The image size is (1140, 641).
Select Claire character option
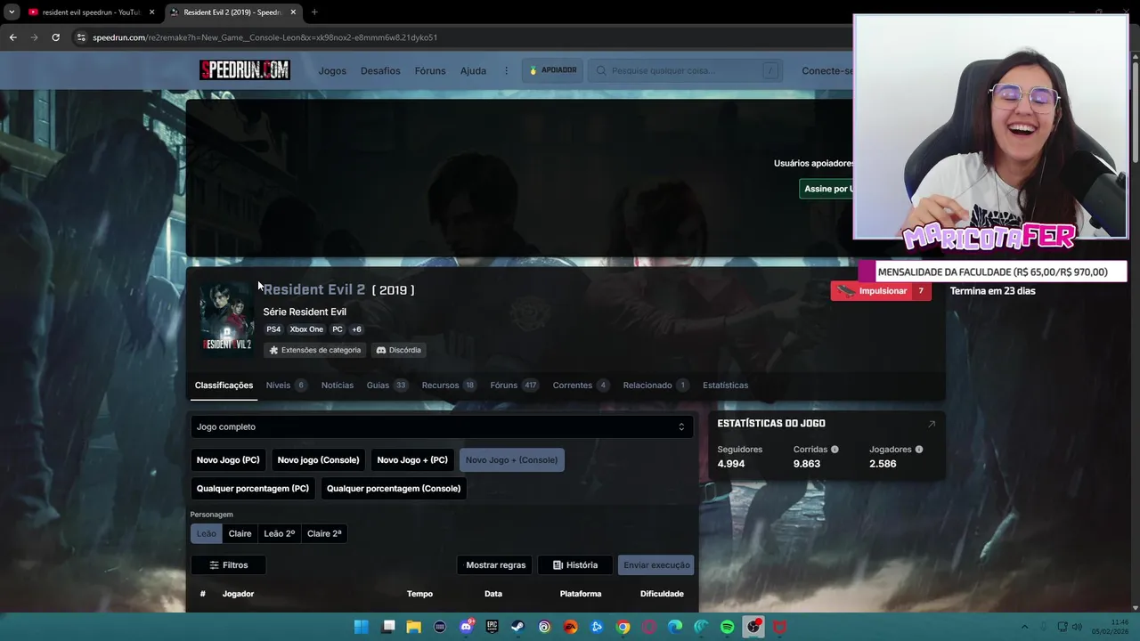tap(240, 533)
